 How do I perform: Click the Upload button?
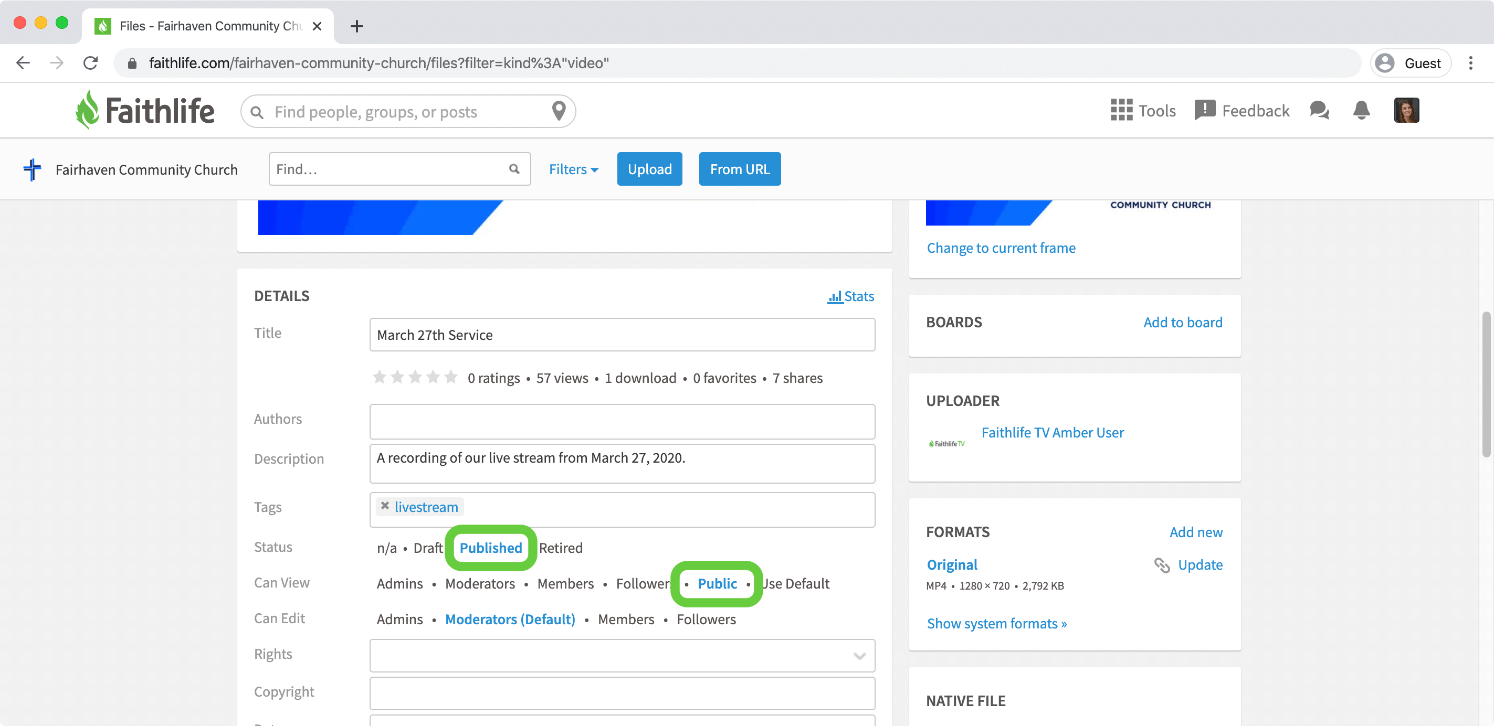pos(649,169)
